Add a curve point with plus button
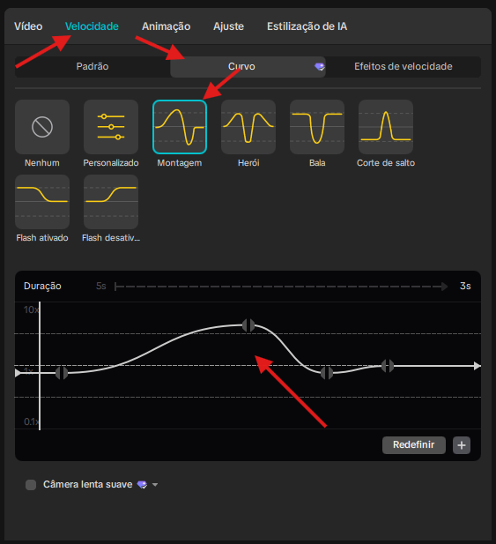This screenshot has height=544, width=496. pos(462,445)
